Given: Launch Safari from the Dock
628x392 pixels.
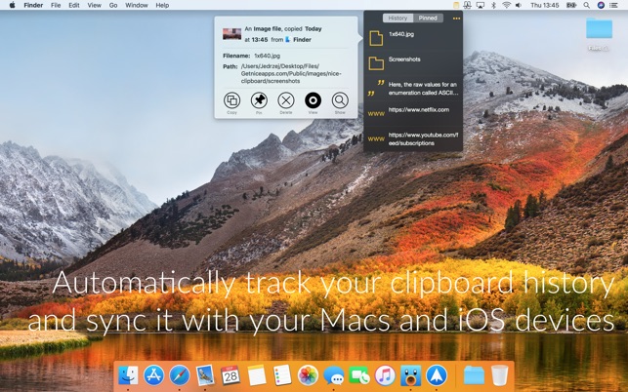Looking at the screenshot, I should point(180,375).
